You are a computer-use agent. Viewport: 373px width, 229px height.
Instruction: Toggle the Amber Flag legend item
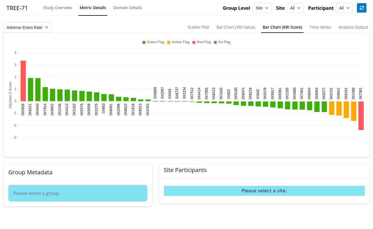(178, 42)
